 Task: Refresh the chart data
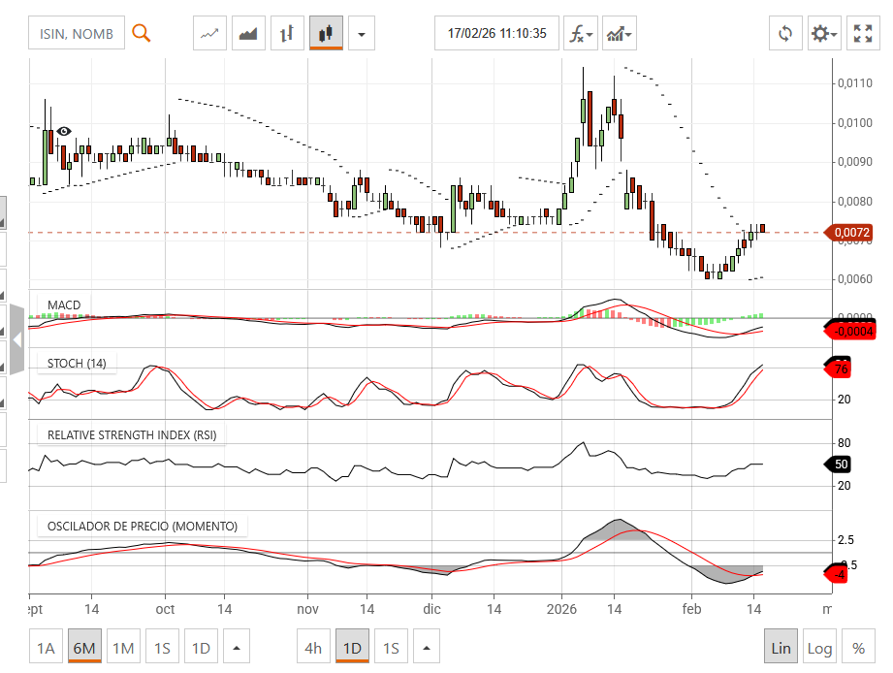pyautogui.click(x=785, y=34)
